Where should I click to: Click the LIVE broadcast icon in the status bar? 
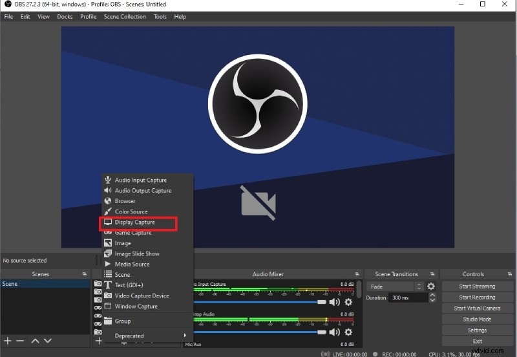tap(326, 354)
